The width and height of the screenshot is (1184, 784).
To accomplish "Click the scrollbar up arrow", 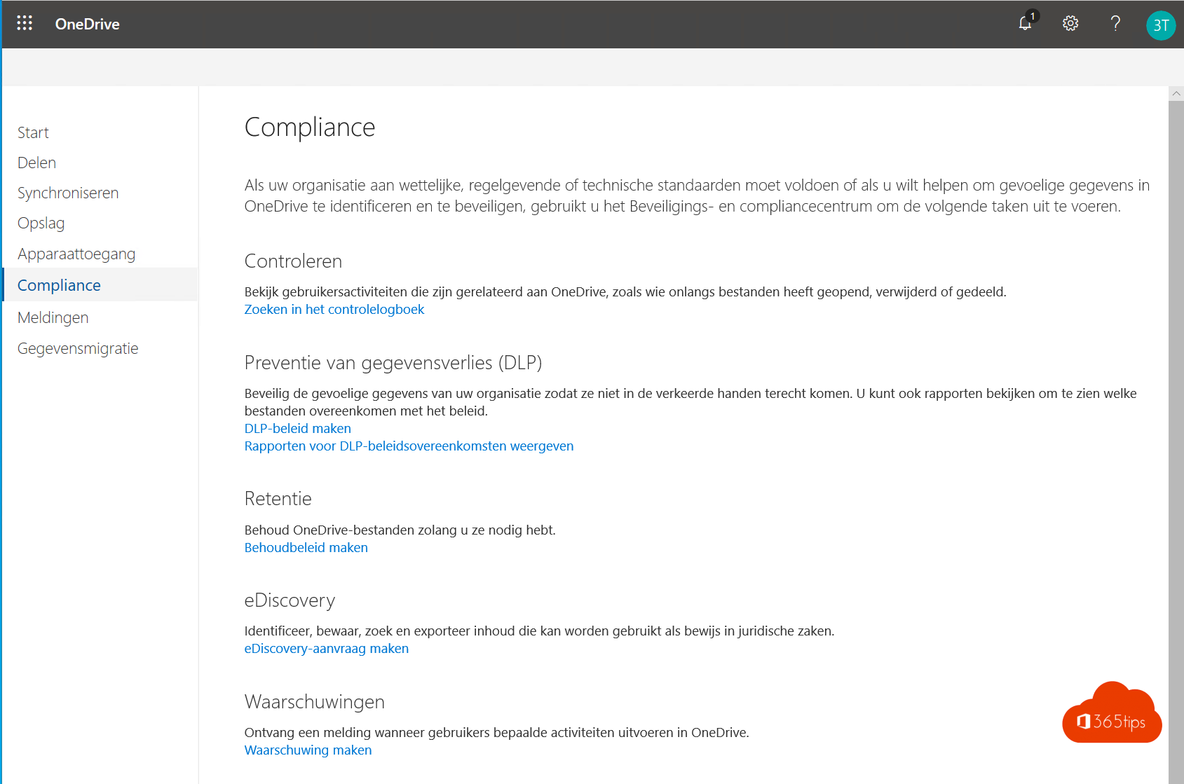I will 1176,93.
